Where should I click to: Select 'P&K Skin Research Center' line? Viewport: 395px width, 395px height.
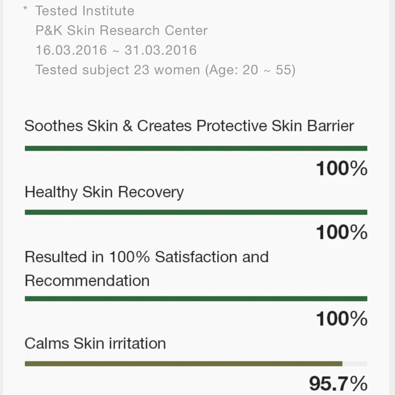(x=121, y=30)
